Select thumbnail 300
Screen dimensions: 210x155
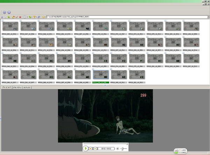point(119,75)
